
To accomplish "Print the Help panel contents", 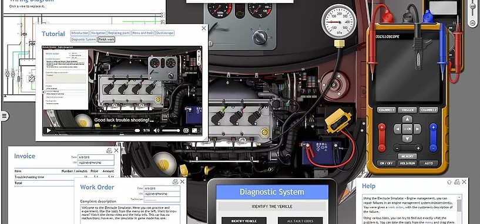I will click(457, 182).
